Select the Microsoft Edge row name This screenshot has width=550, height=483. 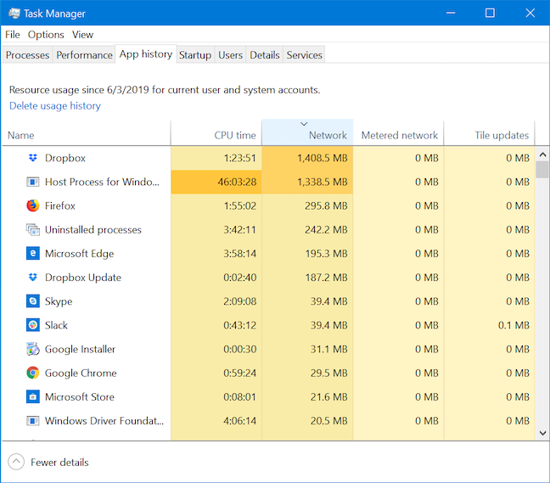[79, 254]
